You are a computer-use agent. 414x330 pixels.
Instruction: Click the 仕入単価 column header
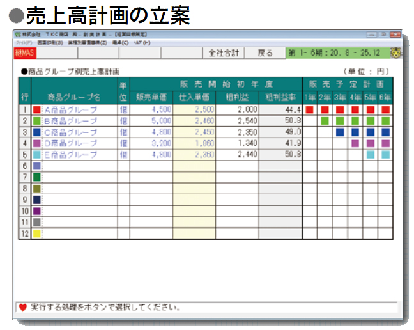[194, 97]
